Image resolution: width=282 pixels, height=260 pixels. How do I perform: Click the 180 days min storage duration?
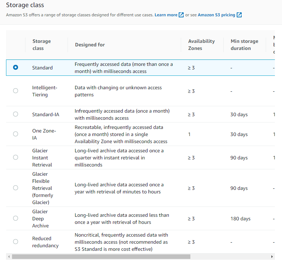(241, 219)
